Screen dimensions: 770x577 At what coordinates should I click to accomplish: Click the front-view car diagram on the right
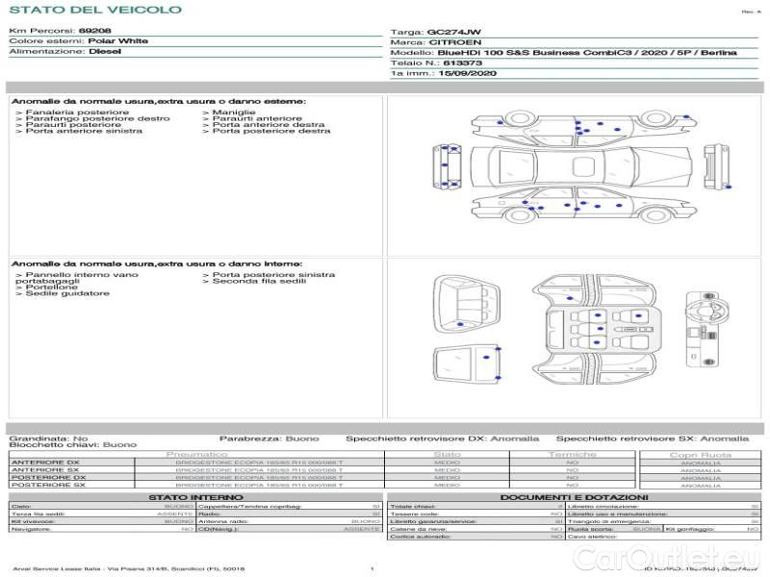[x=712, y=164]
